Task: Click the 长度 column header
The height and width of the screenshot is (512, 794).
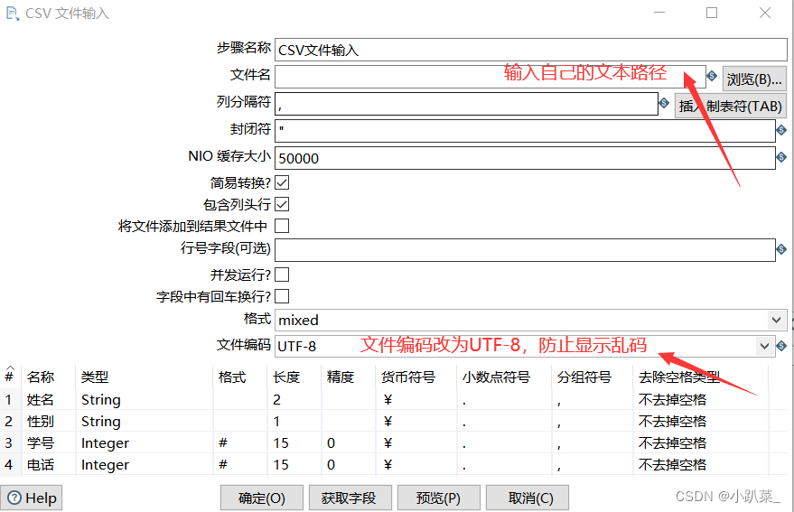Action: coord(294,377)
